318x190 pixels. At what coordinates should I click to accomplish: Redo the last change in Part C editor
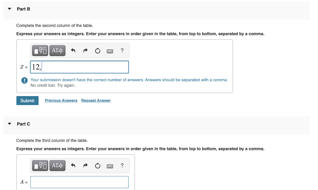[85, 165]
